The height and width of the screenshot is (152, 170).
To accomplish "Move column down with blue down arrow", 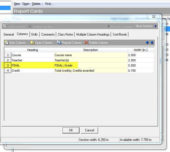I will [x=152, y=42].
